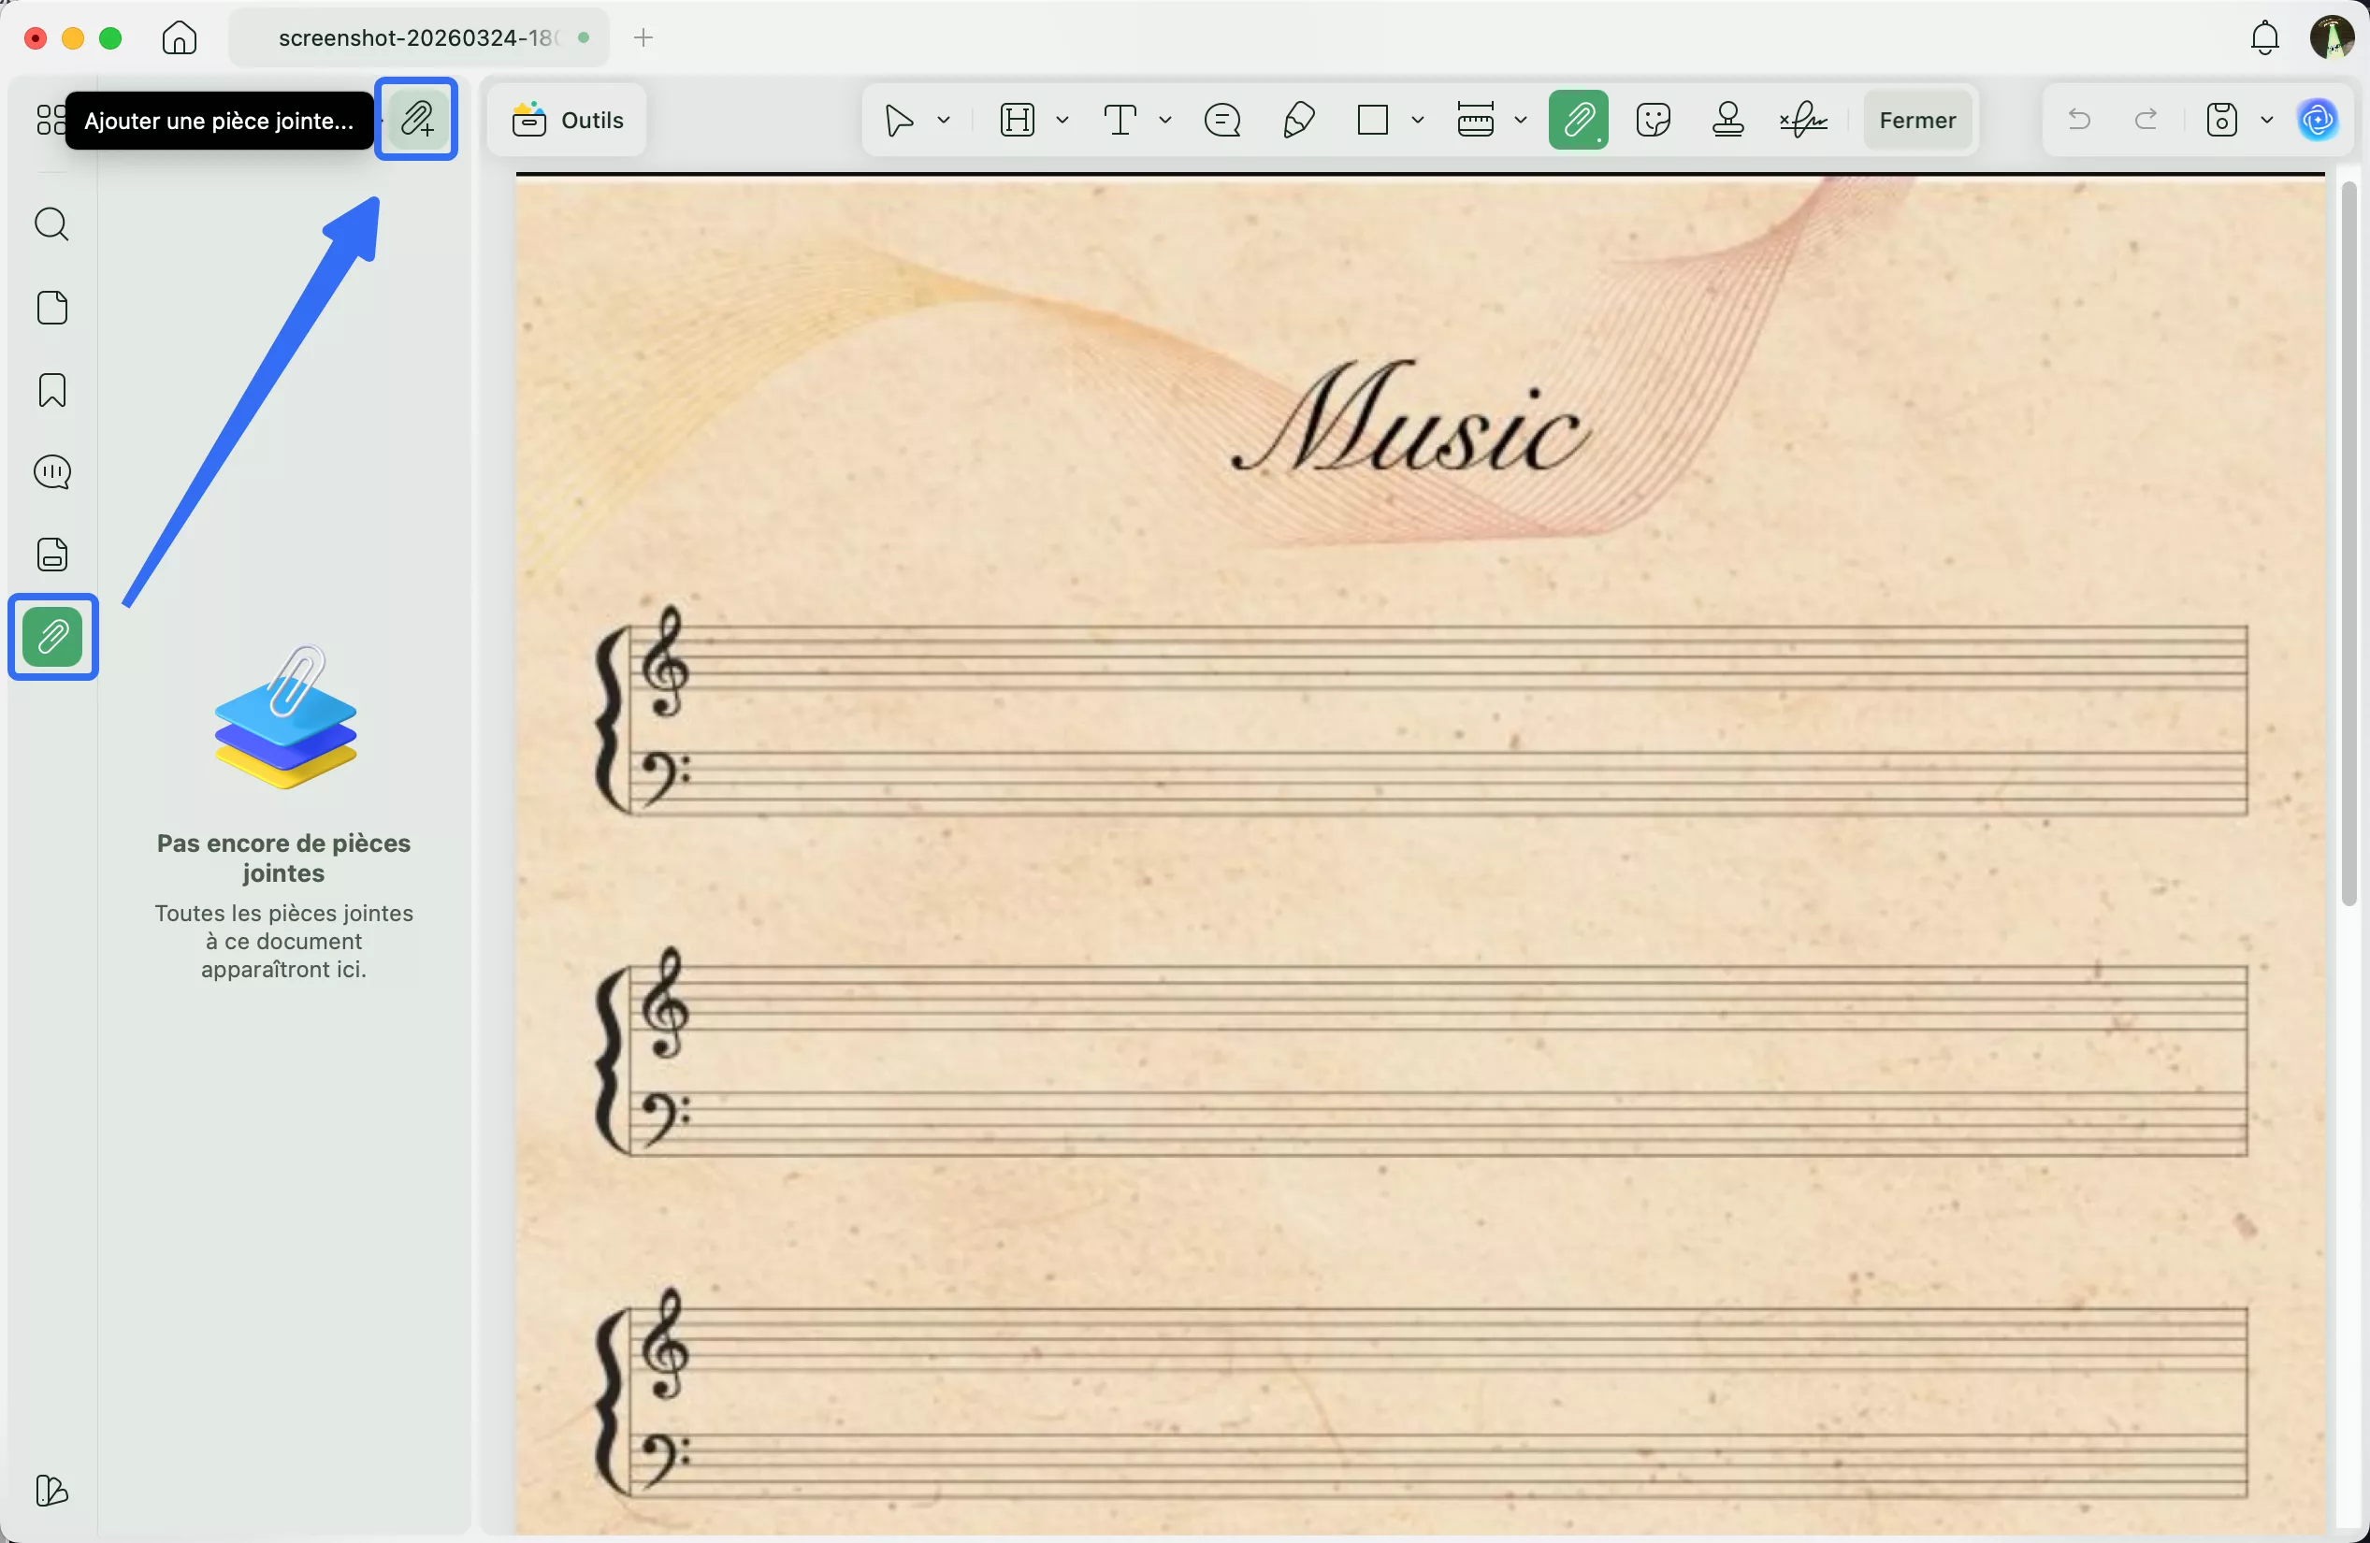Image resolution: width=2370 pixels, height=1543 pixels.
Task: Select the pencil drawing tool
Action: [x=1298, y=121]
